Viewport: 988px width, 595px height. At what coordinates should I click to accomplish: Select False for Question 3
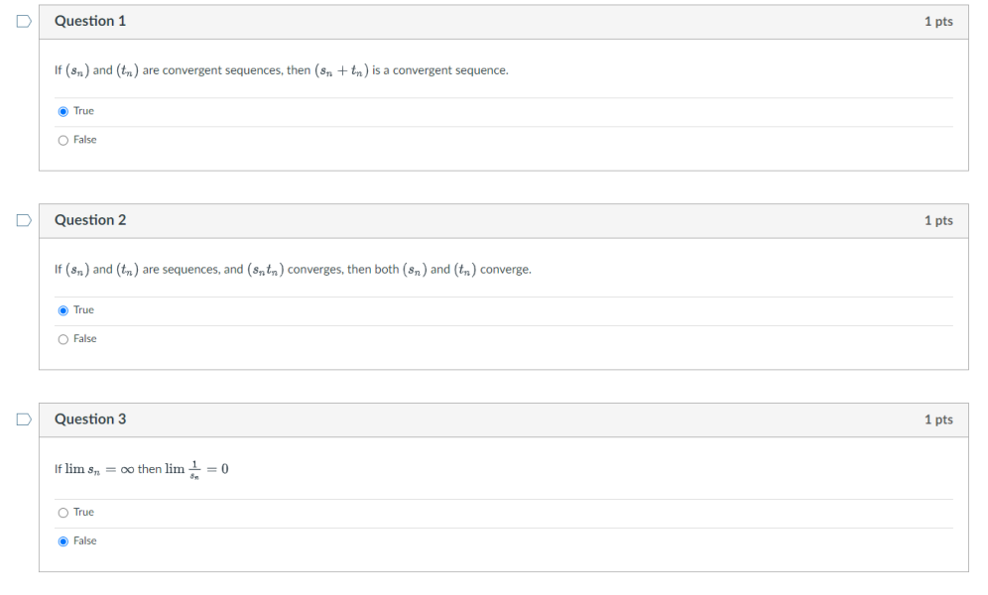pos(62,540)
